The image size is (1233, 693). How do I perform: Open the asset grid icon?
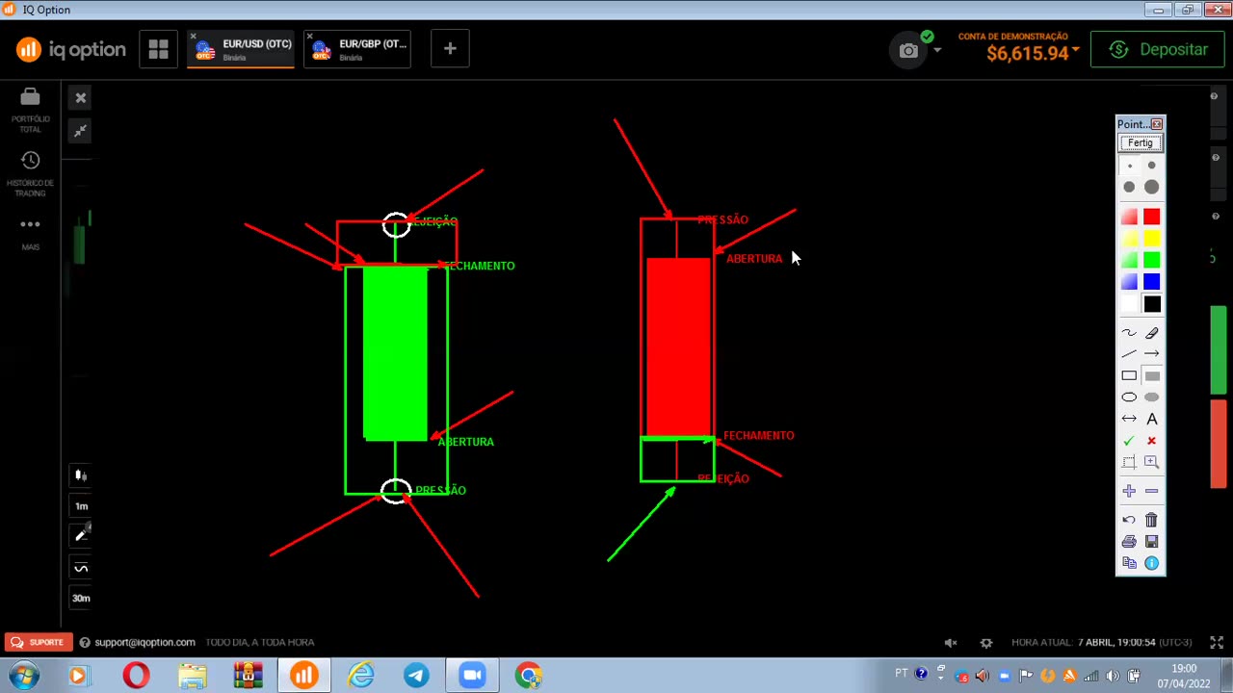pyautogui.click(x=159, y=49)
